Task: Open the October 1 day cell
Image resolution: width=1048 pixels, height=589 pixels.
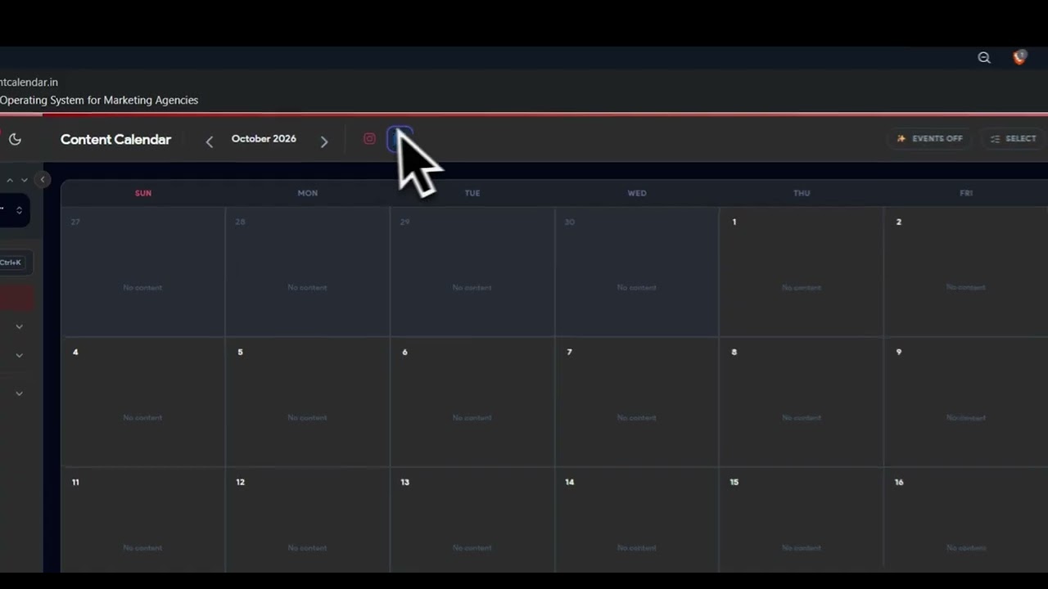Action: tap(802, 272)
